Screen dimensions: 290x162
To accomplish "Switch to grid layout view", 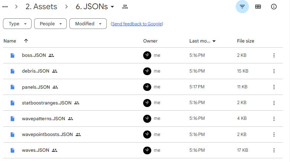I will [x=258, y=7].
